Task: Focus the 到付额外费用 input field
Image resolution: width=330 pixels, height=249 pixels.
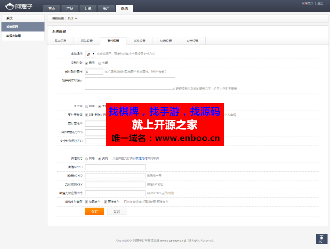Action: pyautogui.click(x=94, y=72)
